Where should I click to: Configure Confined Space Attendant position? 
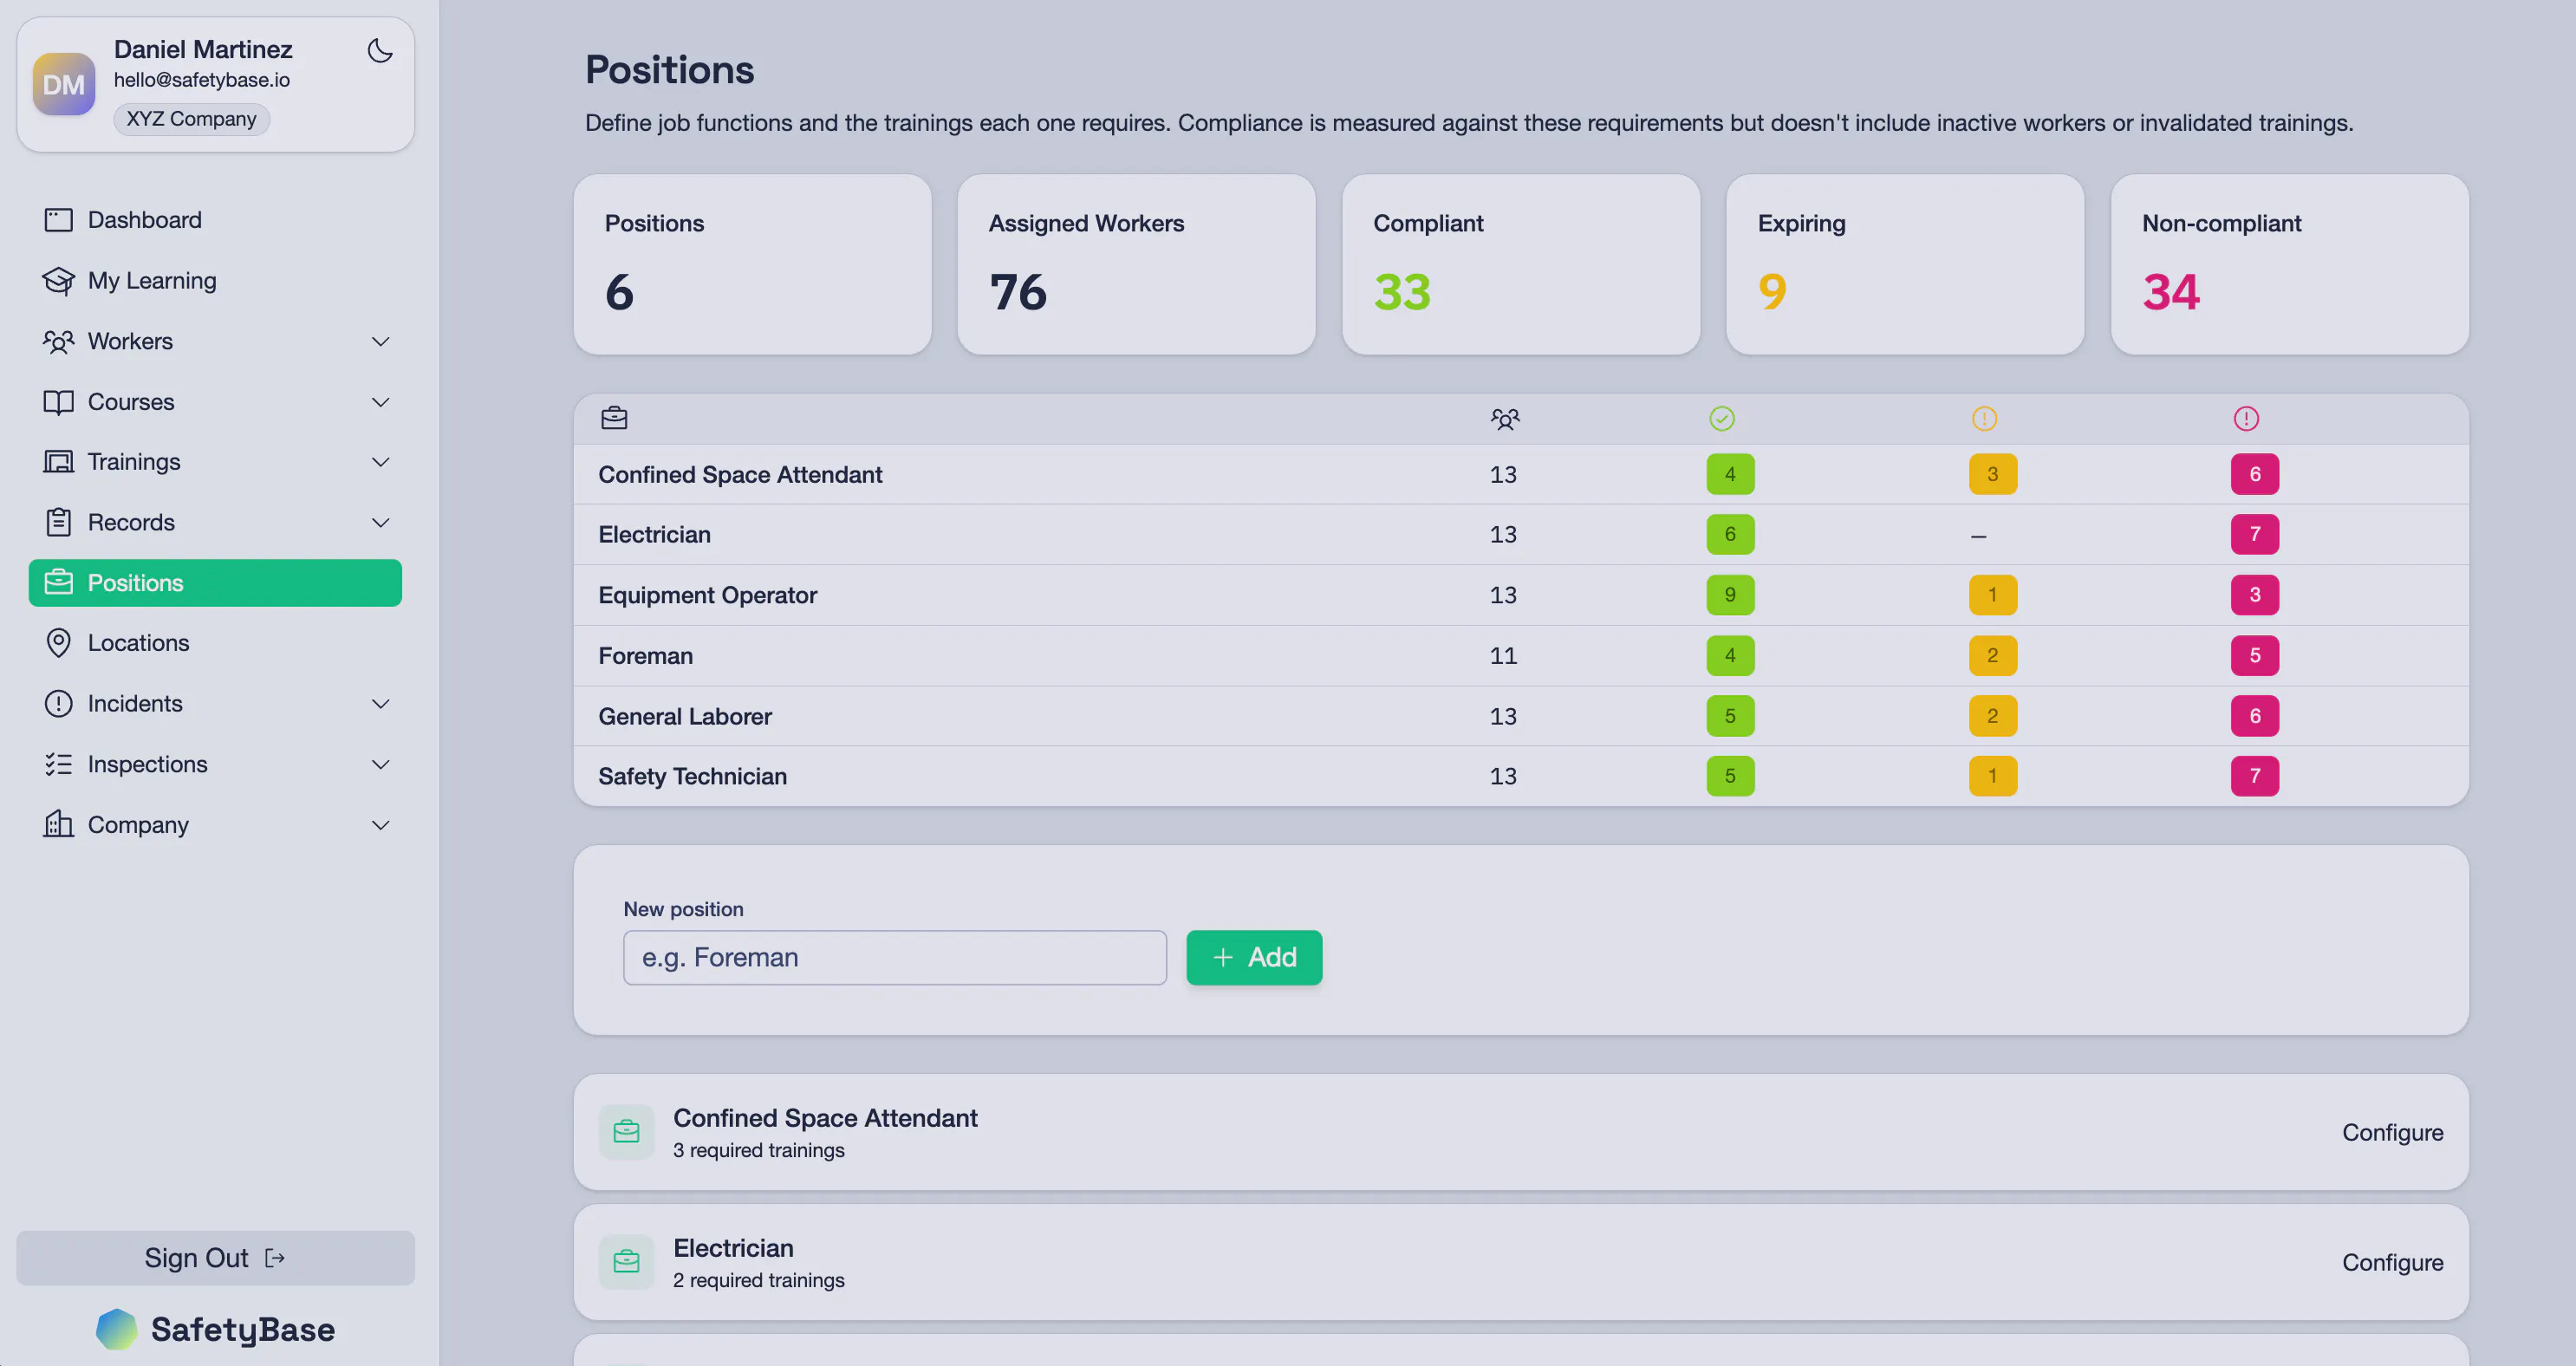click(x=2392, y=1133)
